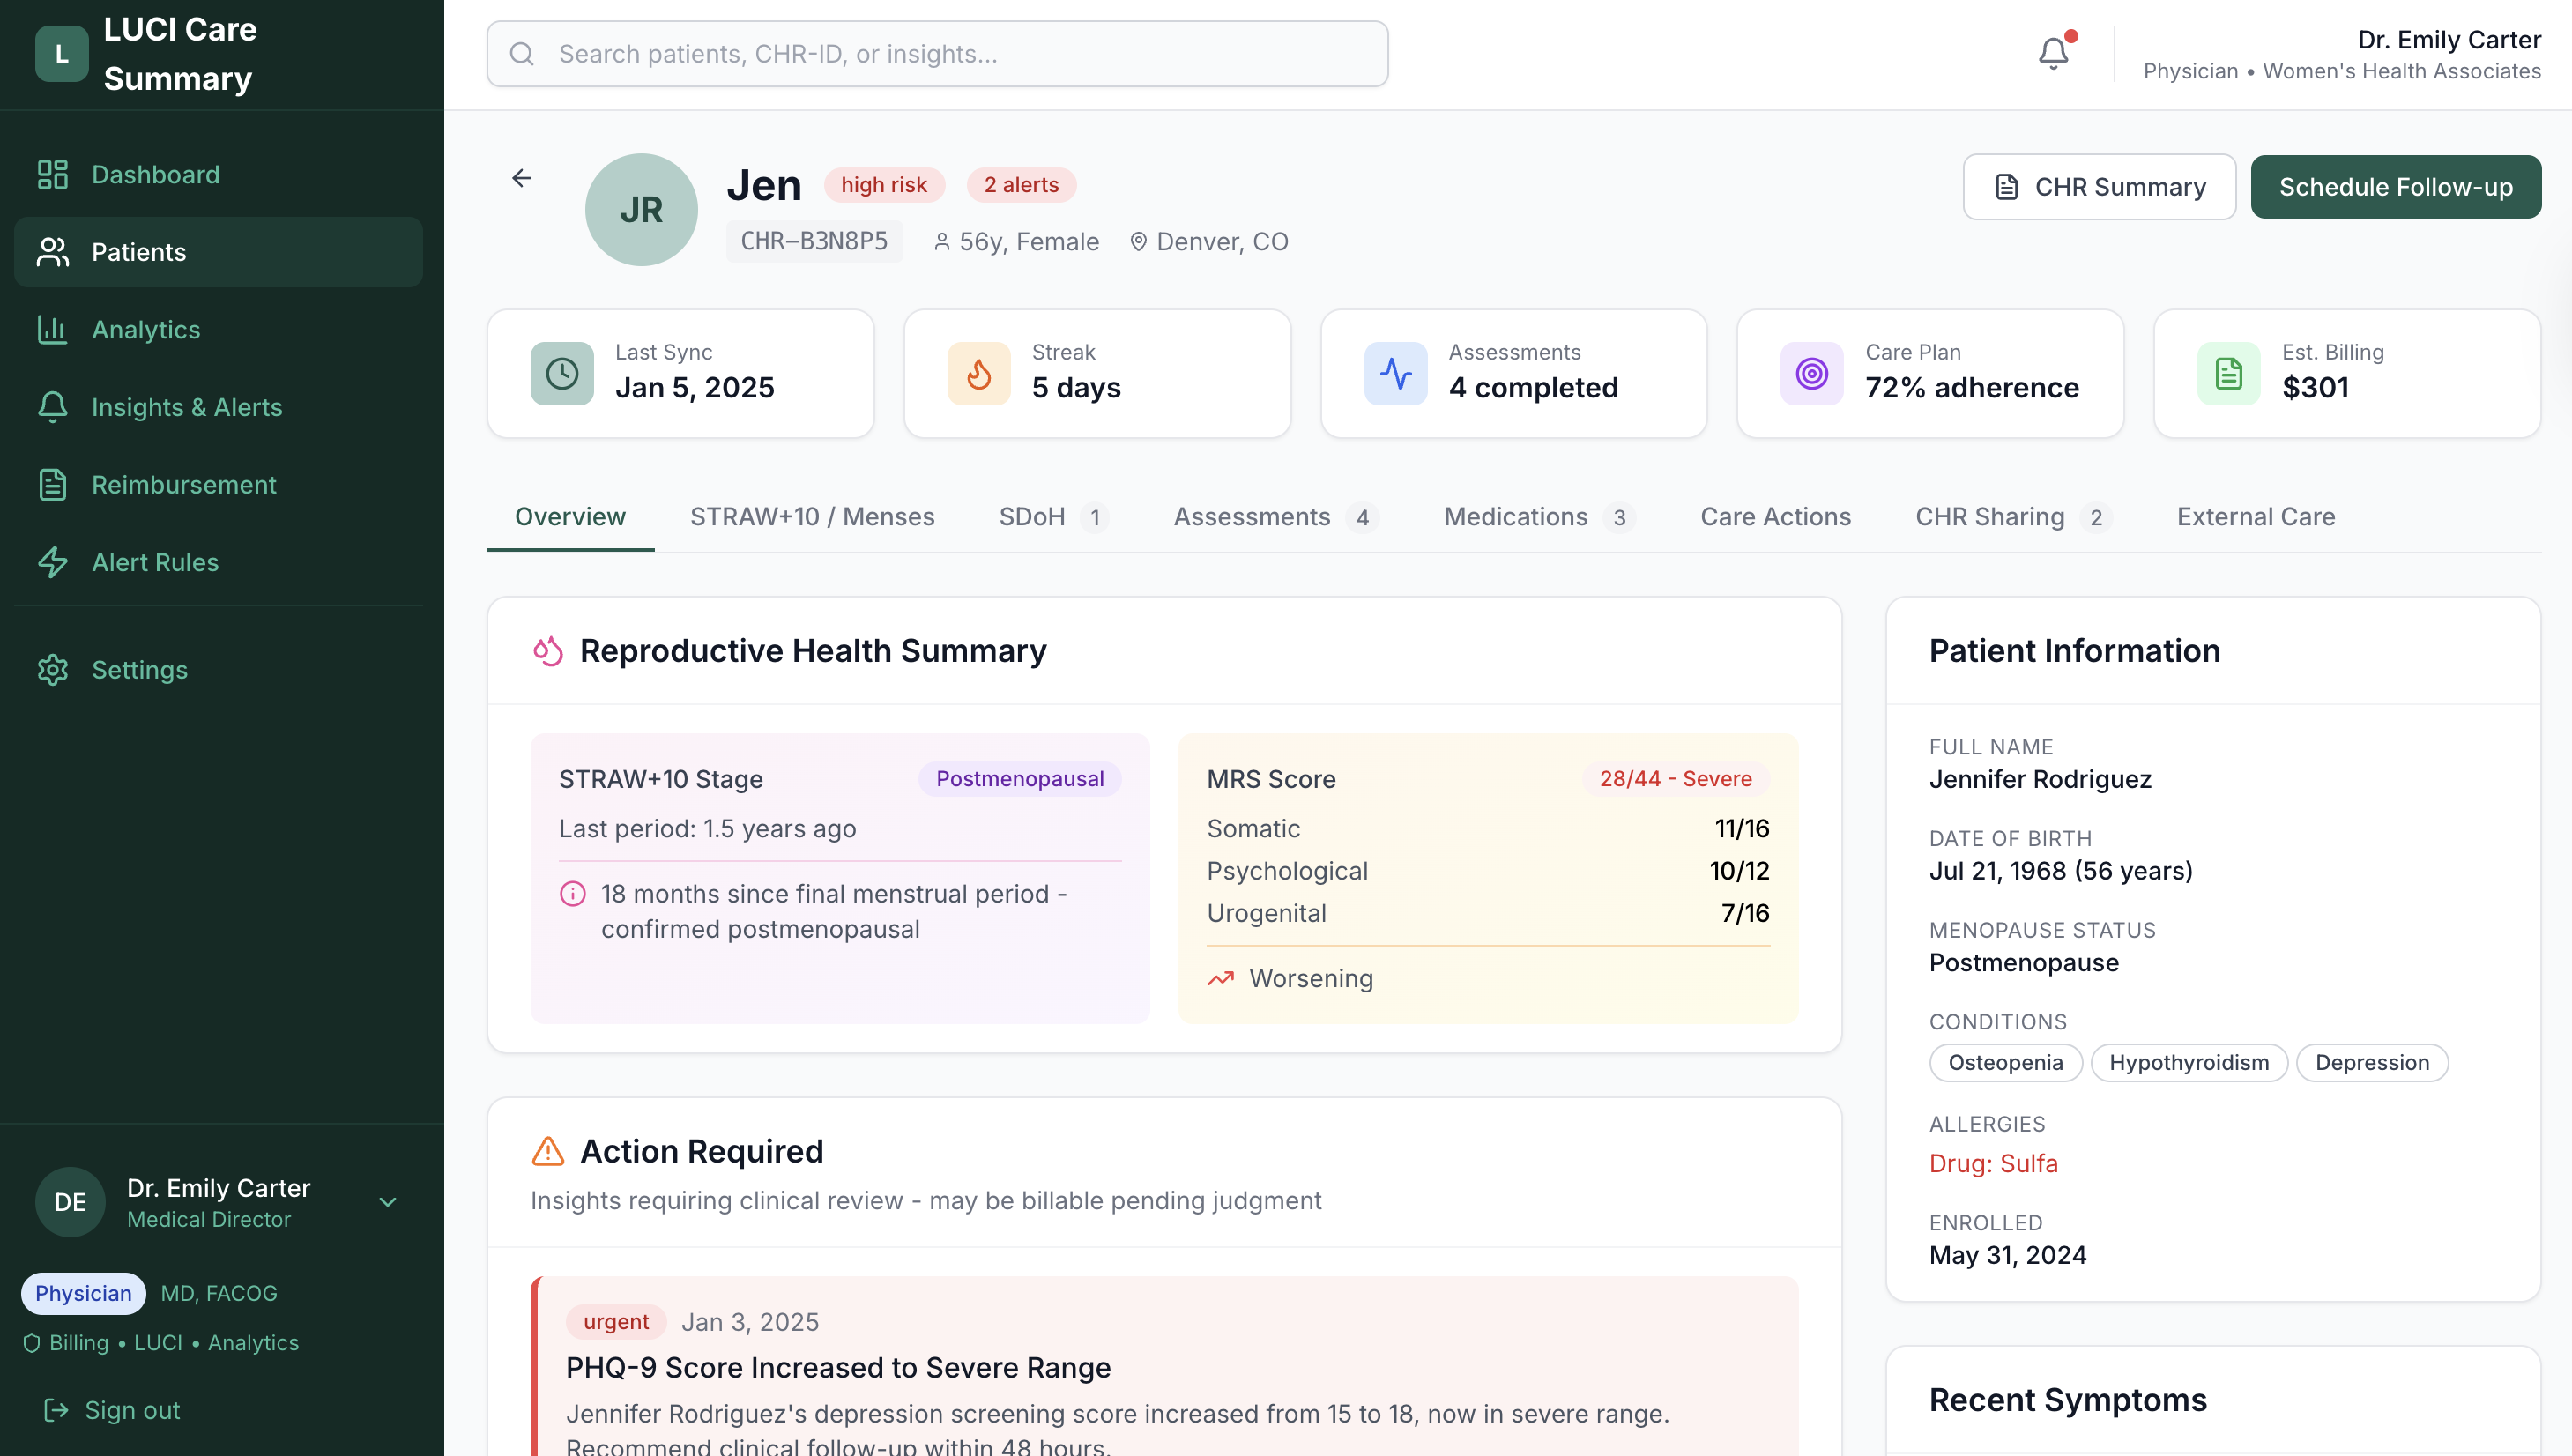This screenshot has height=1456, width=2572.
Task: Click the search magnifier icon
Action: point(522,54)
